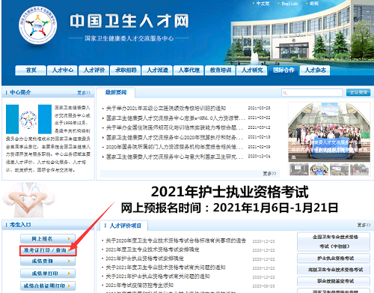Screen dimensions: 374x293
Task: Select the first slideshow thumbnail
Action: click(x=299, y=169)
